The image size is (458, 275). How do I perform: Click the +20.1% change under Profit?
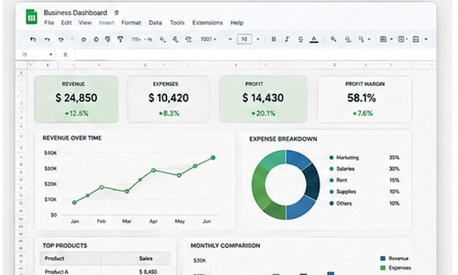[263, 113]
